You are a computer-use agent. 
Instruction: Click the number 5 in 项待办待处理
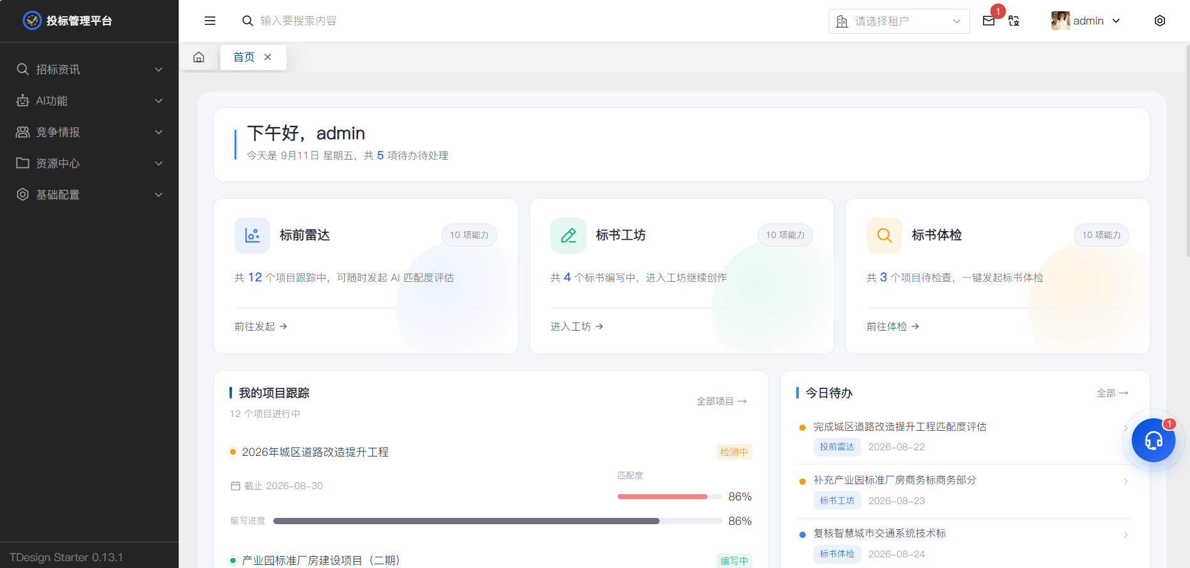pyautogui.click(x=380, y=155)
